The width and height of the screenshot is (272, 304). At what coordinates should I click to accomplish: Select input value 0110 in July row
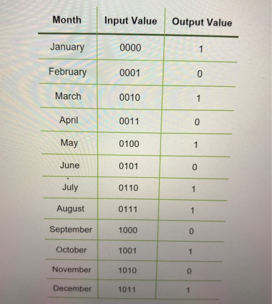pyautogui.click(x=128, y=188)
